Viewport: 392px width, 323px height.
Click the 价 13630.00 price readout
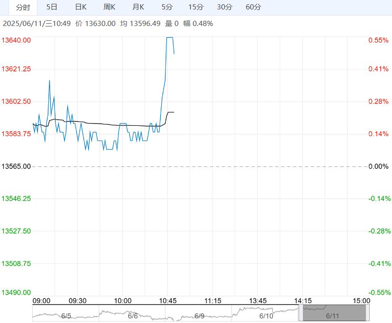(x=95, y=23)
